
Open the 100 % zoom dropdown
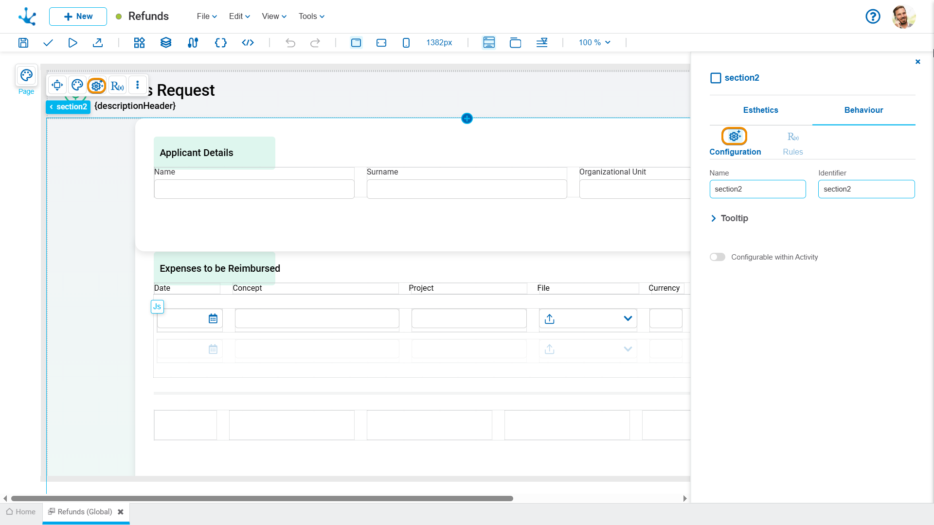click(x=594, y=43)
